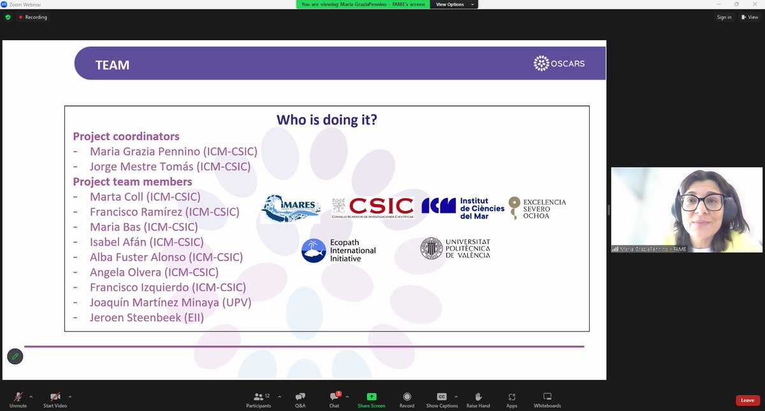Click Ecopath International Initiative logo

[x=339, y=250]
